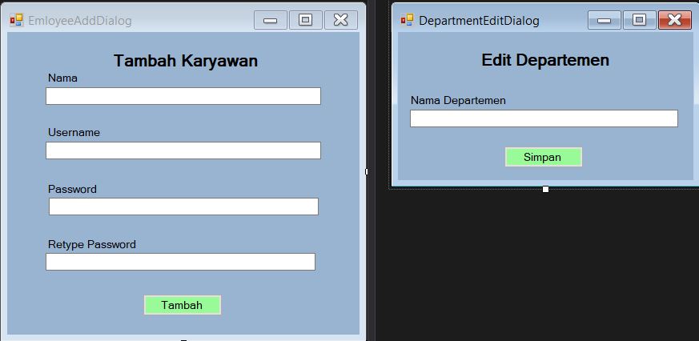Click the Password input field
The height and width of the screenshot is (341, 699).
tap(183, 207)
